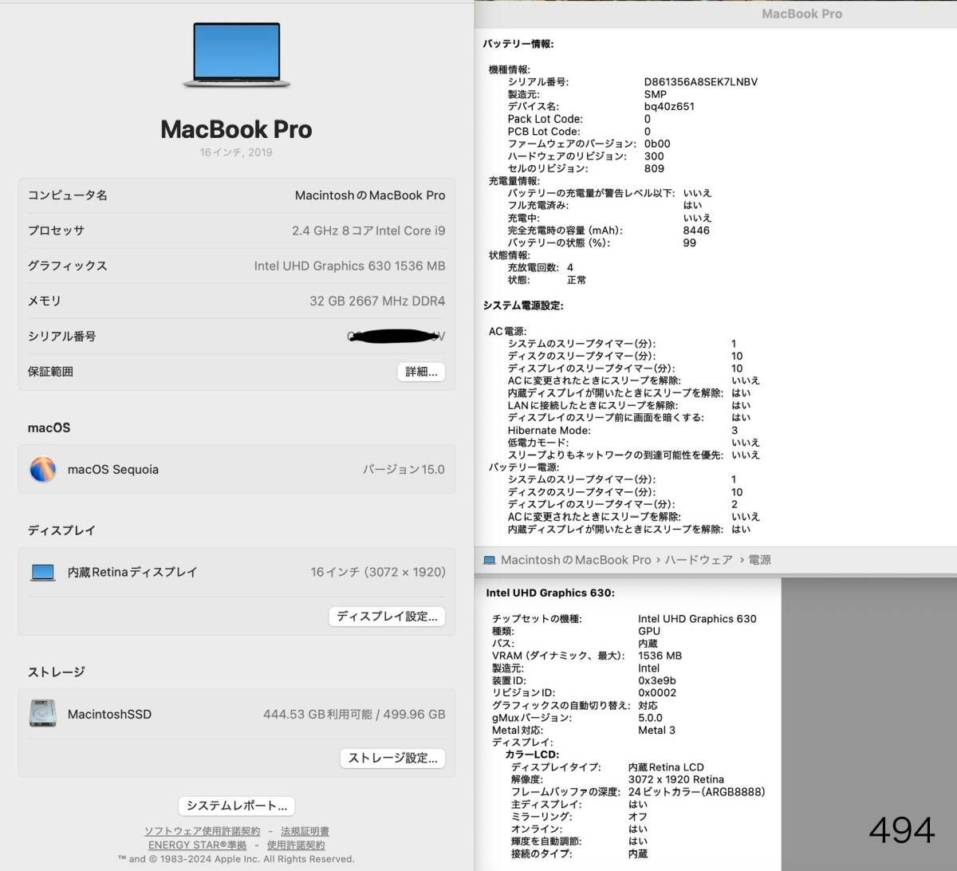957x871 pixels.
Task: Click the MacBook Pro title bar
Action: [802, 14]
